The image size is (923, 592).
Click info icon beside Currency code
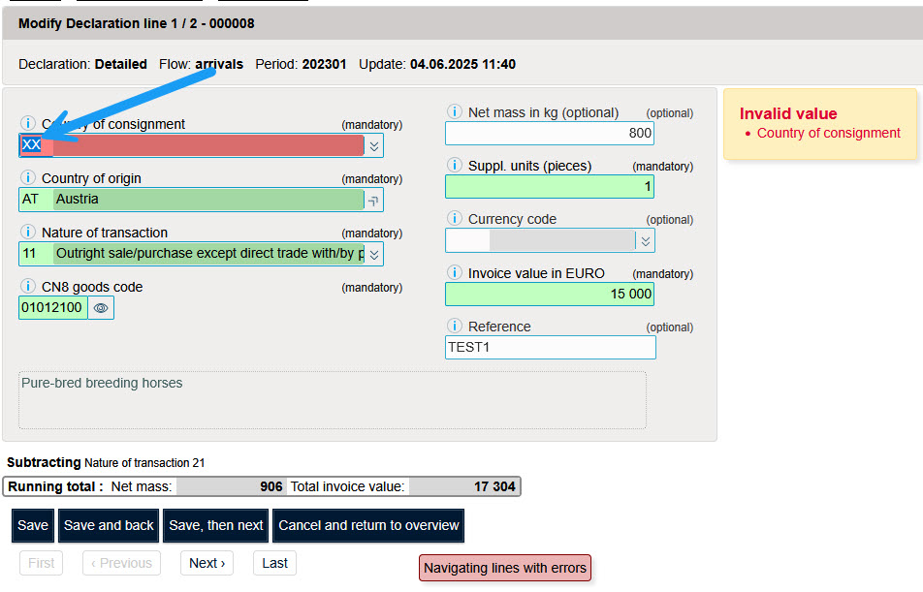(x=454, y=219)
